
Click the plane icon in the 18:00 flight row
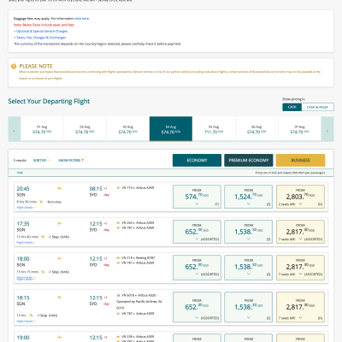click(x=59, y=258)
